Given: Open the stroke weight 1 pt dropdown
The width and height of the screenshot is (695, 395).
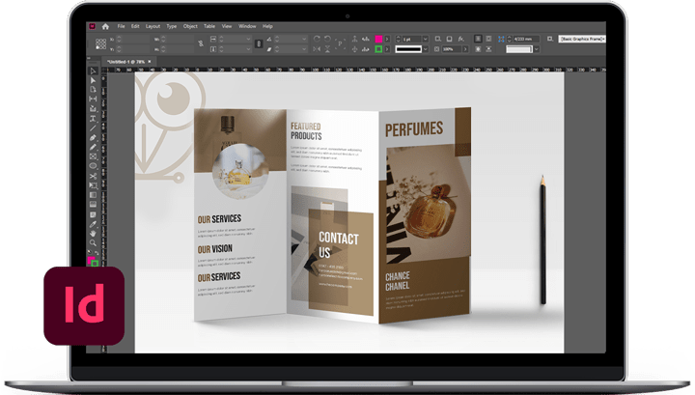Looking at the screenshot, I should tap(426, 39).
